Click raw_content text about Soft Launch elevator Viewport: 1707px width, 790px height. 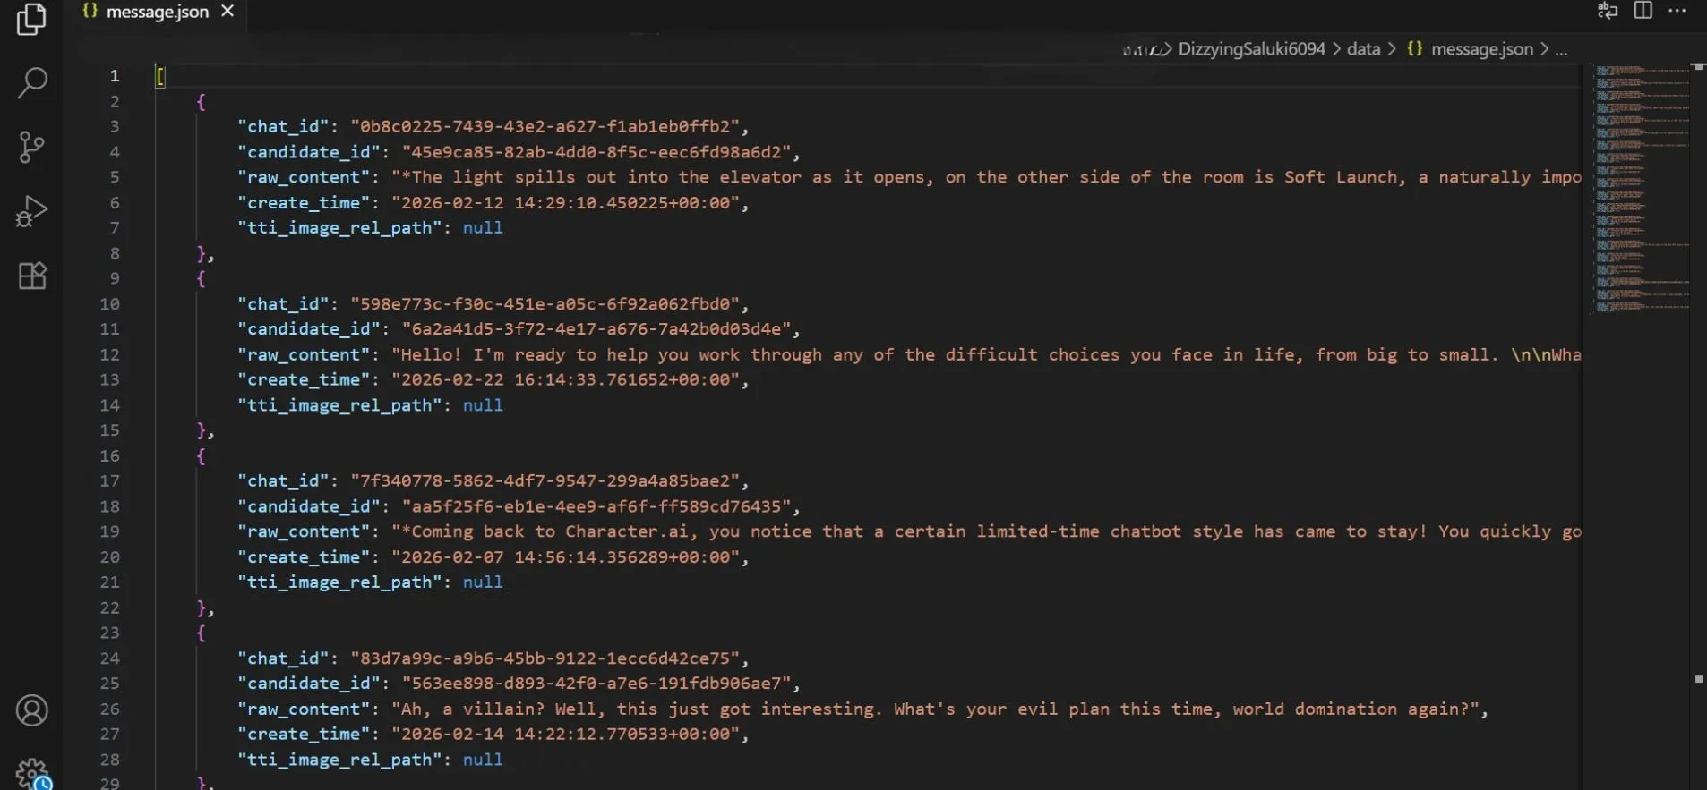(986, 177)
